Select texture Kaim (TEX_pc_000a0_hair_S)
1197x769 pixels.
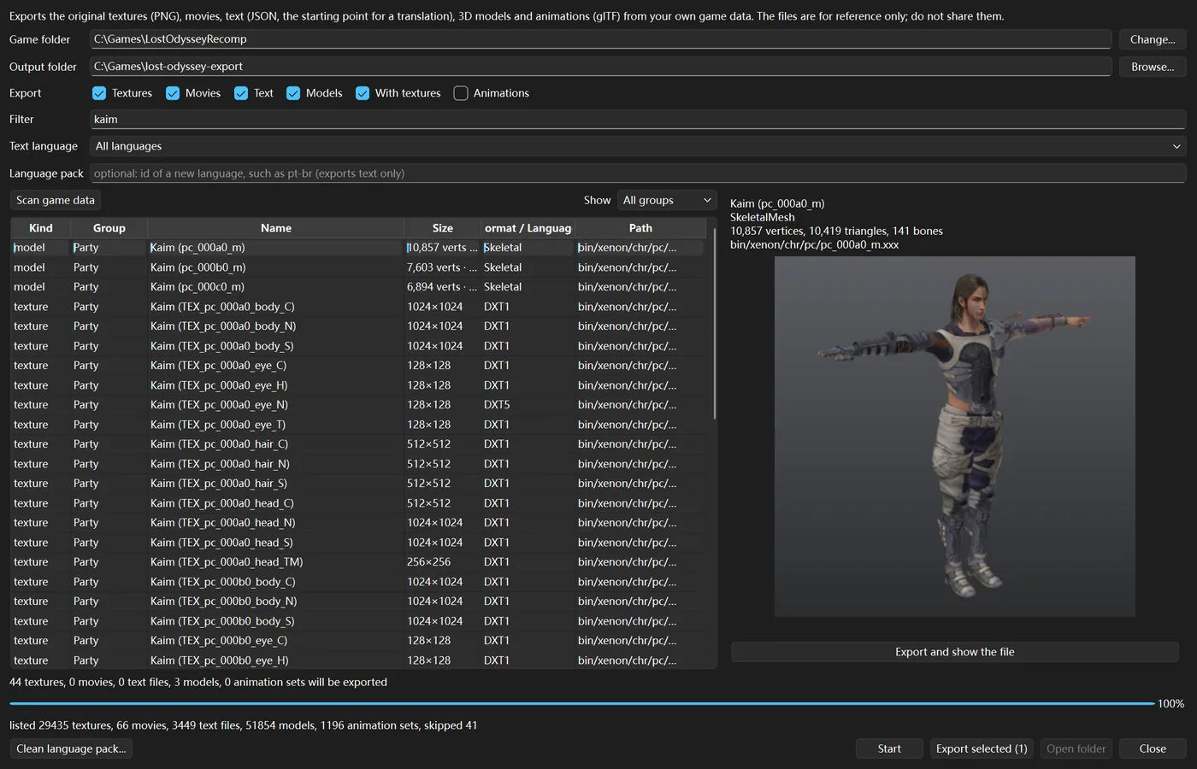[358, 484]
